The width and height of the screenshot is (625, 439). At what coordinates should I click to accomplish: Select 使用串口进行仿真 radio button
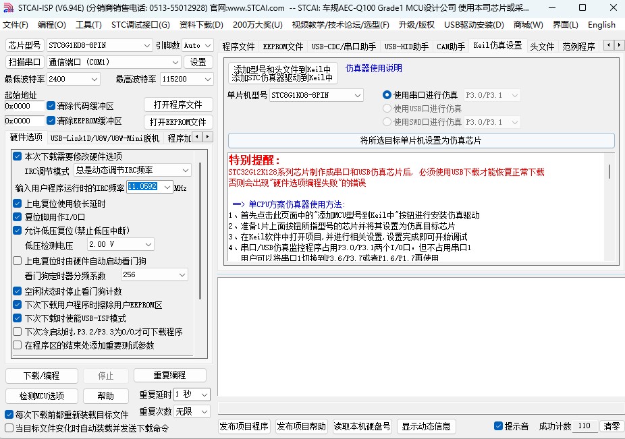point(387,95)
